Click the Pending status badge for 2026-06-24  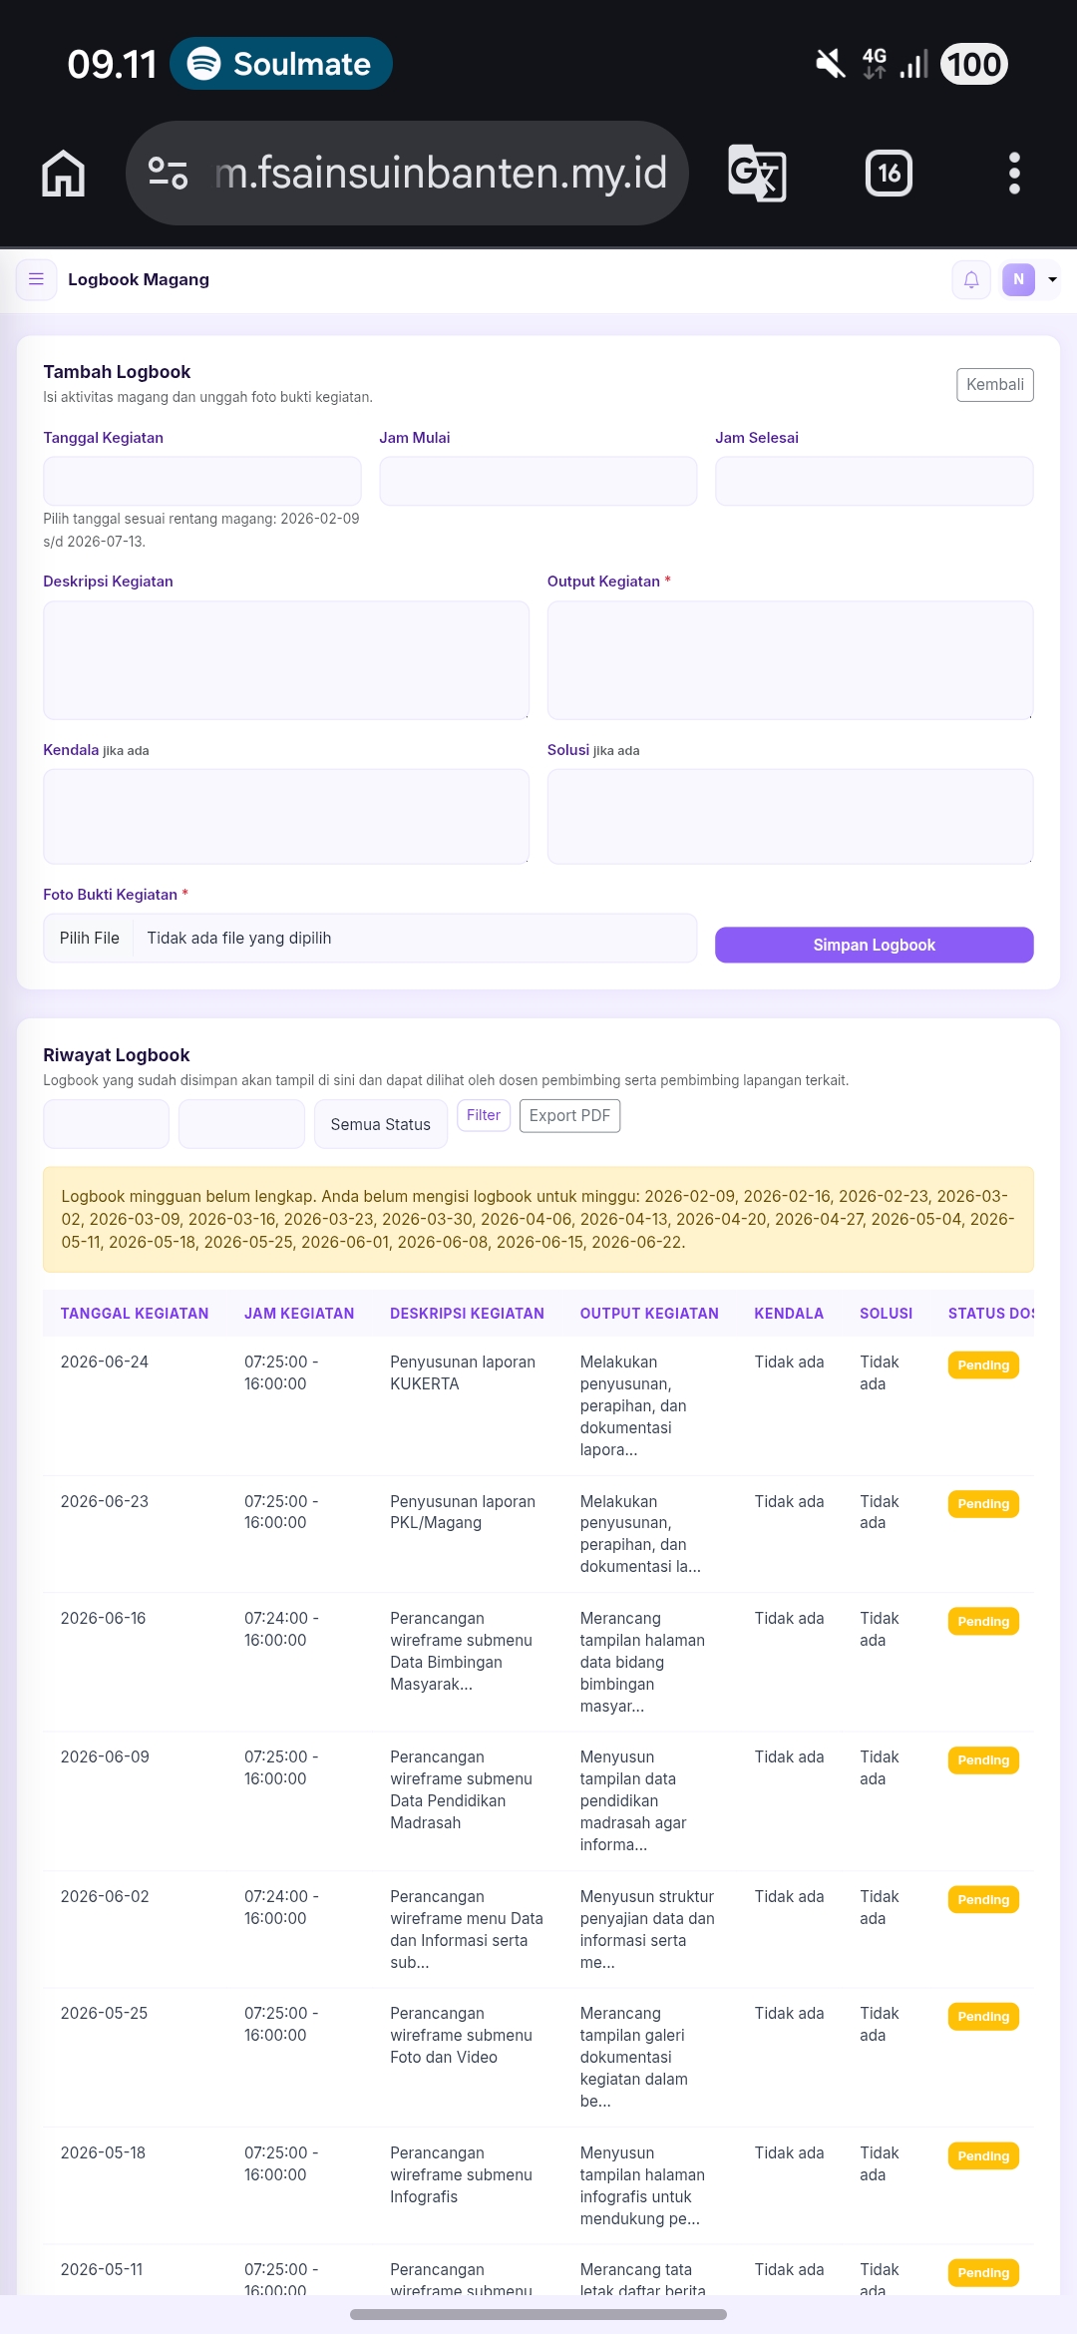tap(983, 1364)
